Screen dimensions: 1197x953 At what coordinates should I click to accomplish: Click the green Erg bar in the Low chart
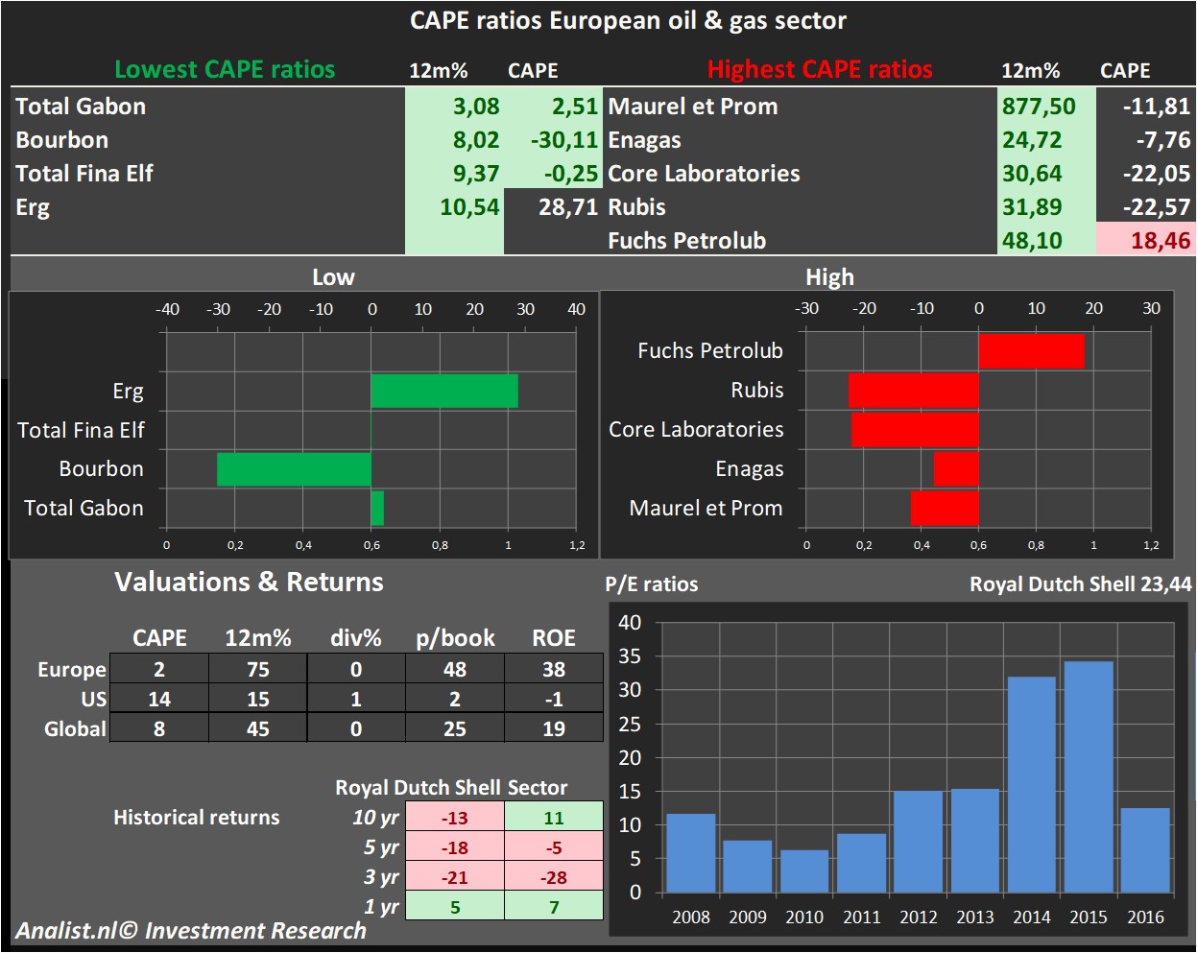coord(444,391)
